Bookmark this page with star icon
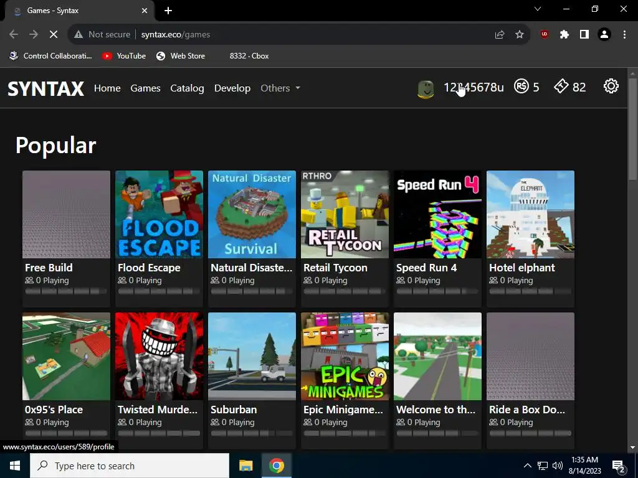638x478 pixels. click(520, 35)
